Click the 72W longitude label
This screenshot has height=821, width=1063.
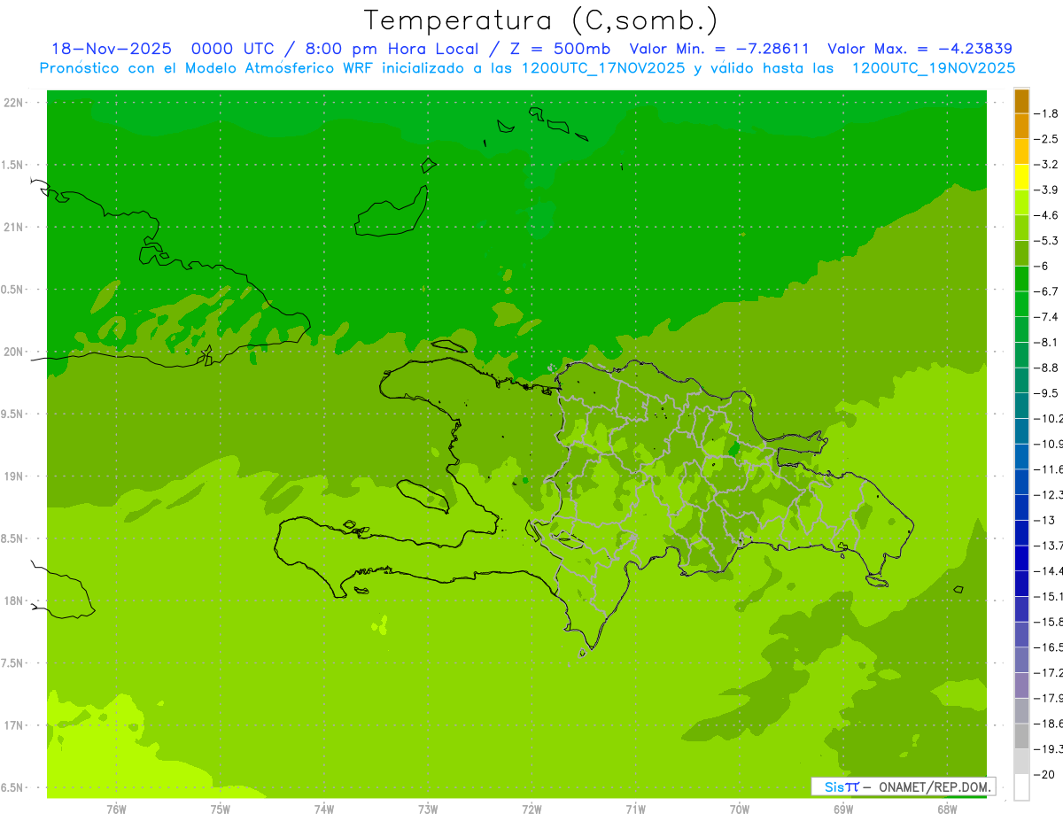(531, 809)
